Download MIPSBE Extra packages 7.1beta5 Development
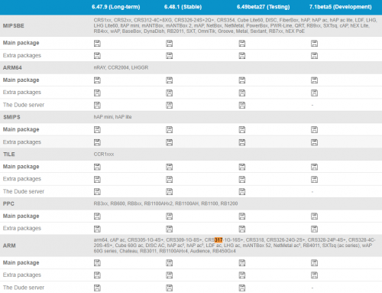Screen dimensions: 382x293 (x=314, y=56)
